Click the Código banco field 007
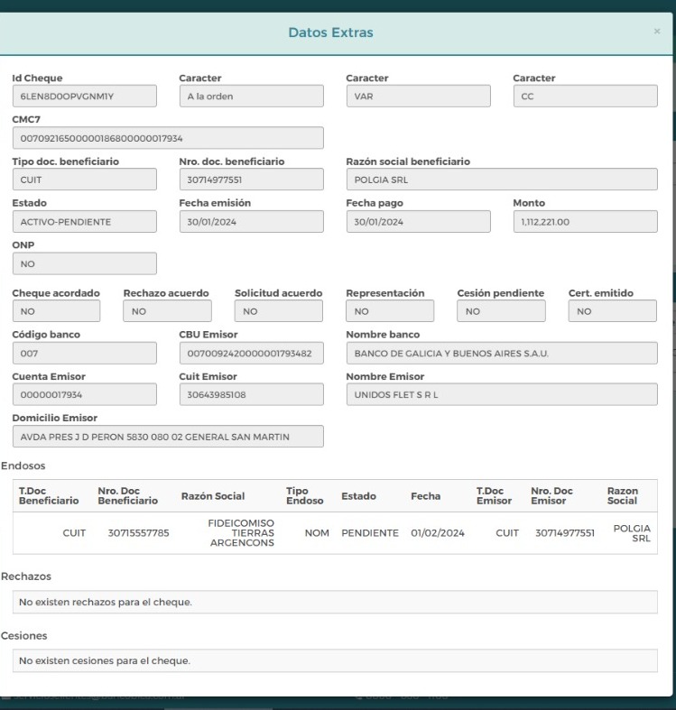The width and height of the screenshot is (676, 710). coord(85,353)
